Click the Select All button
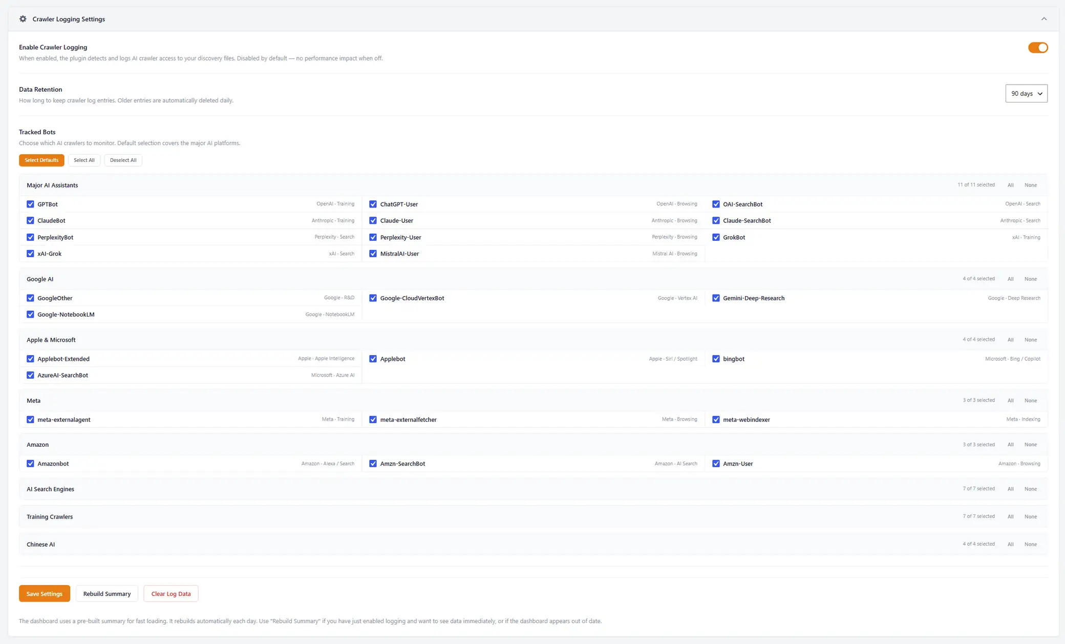1065x644 pixels. pos(84,160)
